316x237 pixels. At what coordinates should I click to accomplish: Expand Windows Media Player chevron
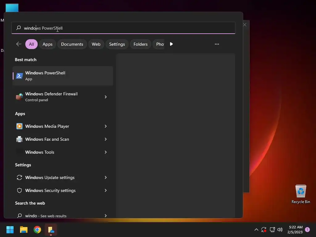pos(106,126)
